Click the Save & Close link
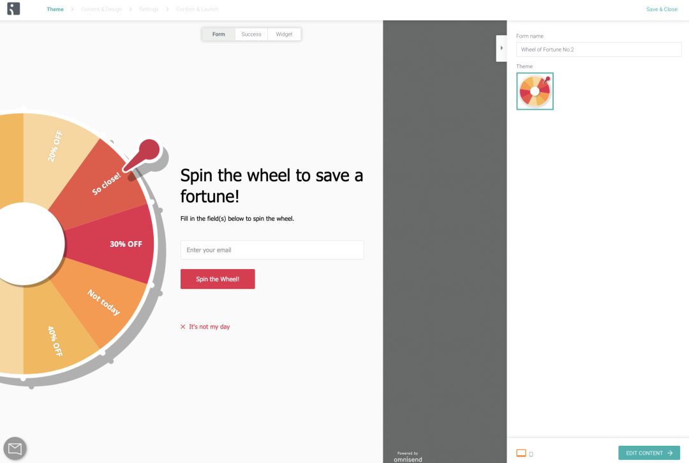 [662, 10]
